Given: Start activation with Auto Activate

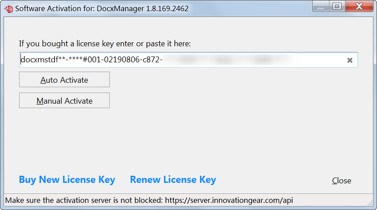Looking at the screenshot, I should point(64,80).
